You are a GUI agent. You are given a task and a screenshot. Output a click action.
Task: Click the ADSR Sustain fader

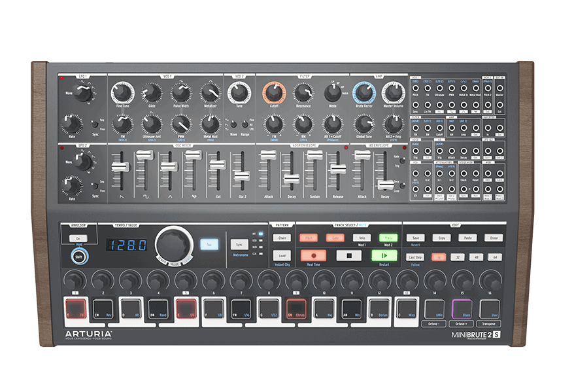point(314,155)
